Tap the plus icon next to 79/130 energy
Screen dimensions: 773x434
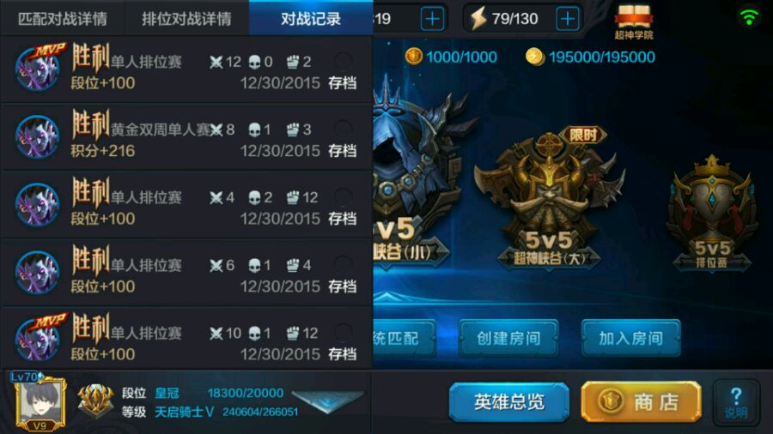(x=568, y=19)
